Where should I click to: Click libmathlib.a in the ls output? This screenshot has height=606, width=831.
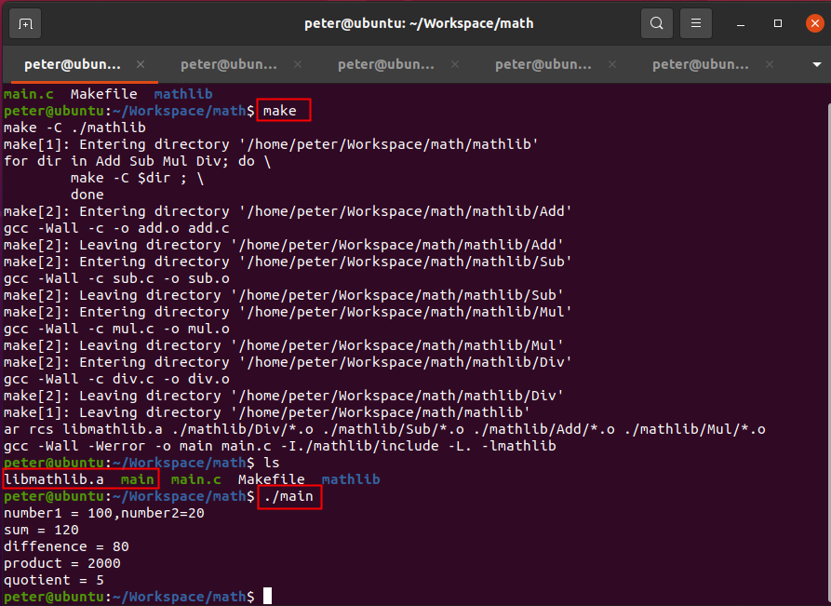(x=53, y=479)
